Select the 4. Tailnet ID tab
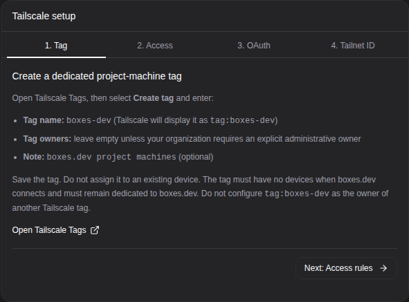This screenshot has width=409, height=302. 353,46
